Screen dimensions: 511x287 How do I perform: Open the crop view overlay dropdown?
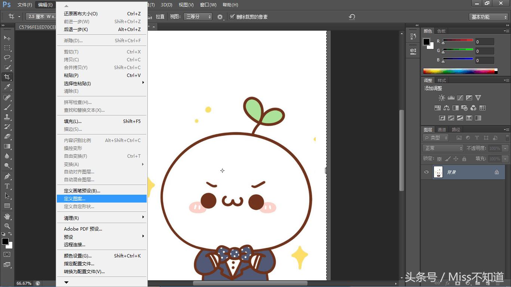198,17
